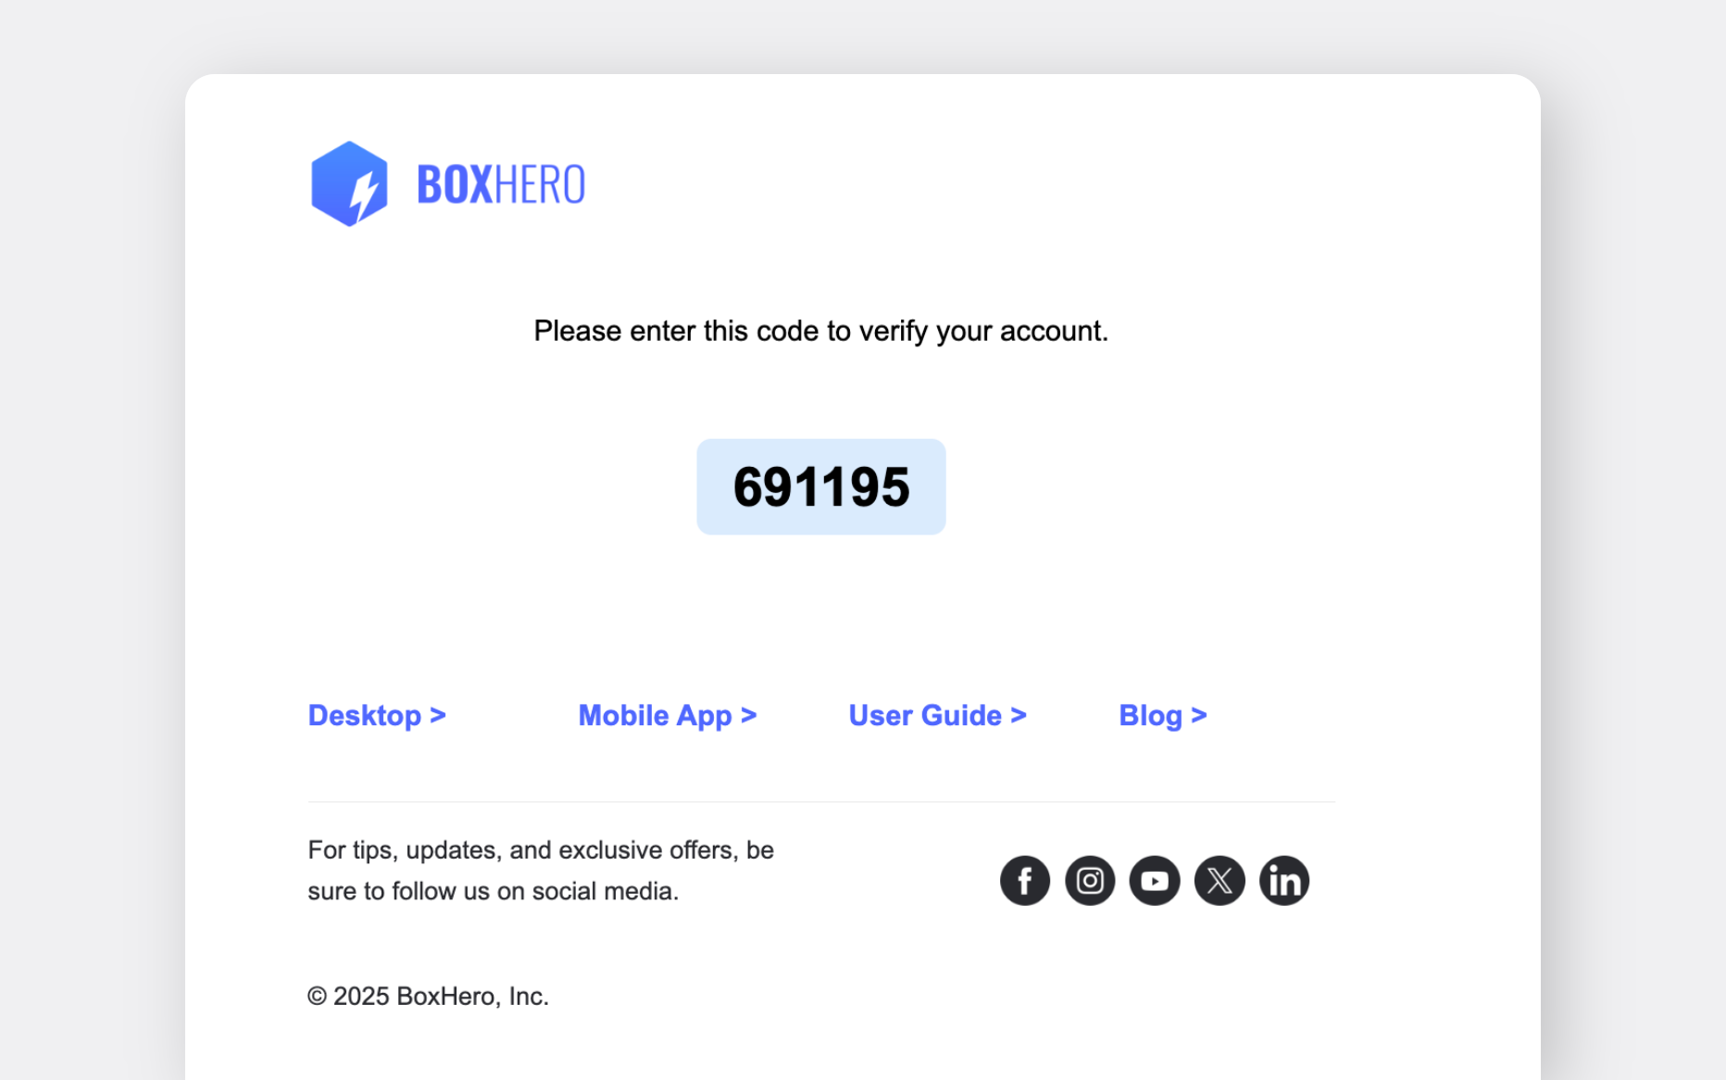Click the BOXHERO wordmark text
The height and width of the screenshot is (1080, 1726).
500,184
